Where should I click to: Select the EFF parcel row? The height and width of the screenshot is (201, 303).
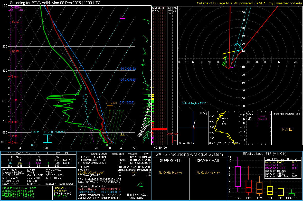[x=39, y=160]
